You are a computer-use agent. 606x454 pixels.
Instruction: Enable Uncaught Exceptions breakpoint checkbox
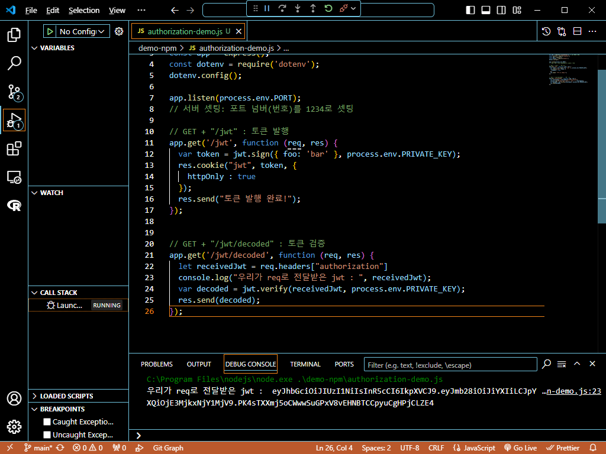pos(47,434)
